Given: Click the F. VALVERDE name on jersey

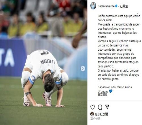Looking at the screenshot, I should (x=48, y=62).
